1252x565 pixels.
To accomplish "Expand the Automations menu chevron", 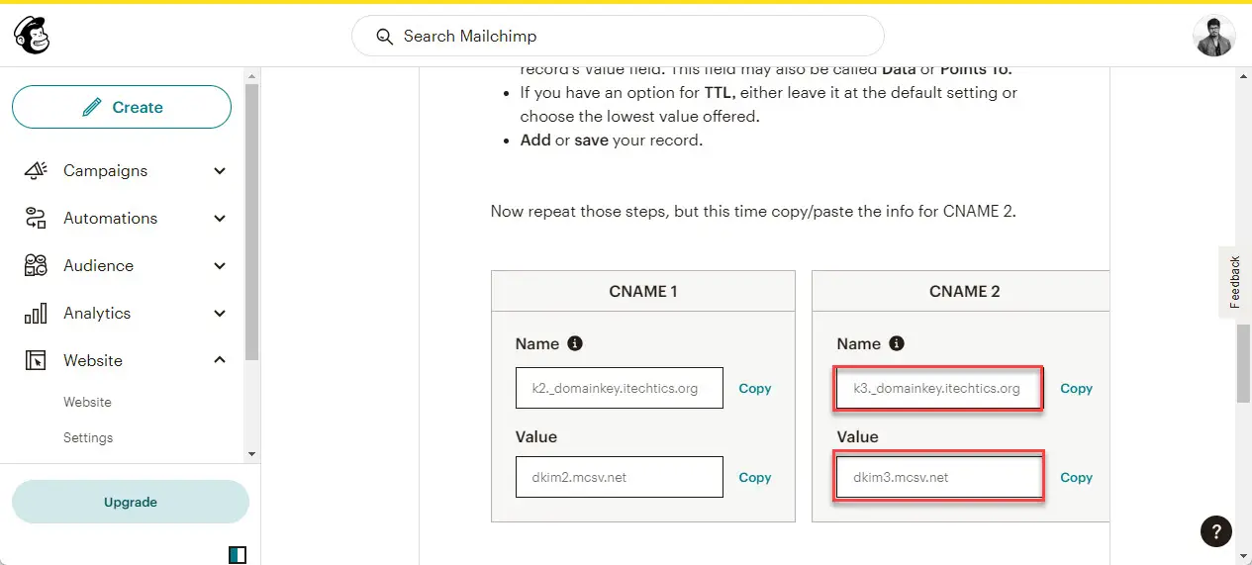I will coord(220,218).
